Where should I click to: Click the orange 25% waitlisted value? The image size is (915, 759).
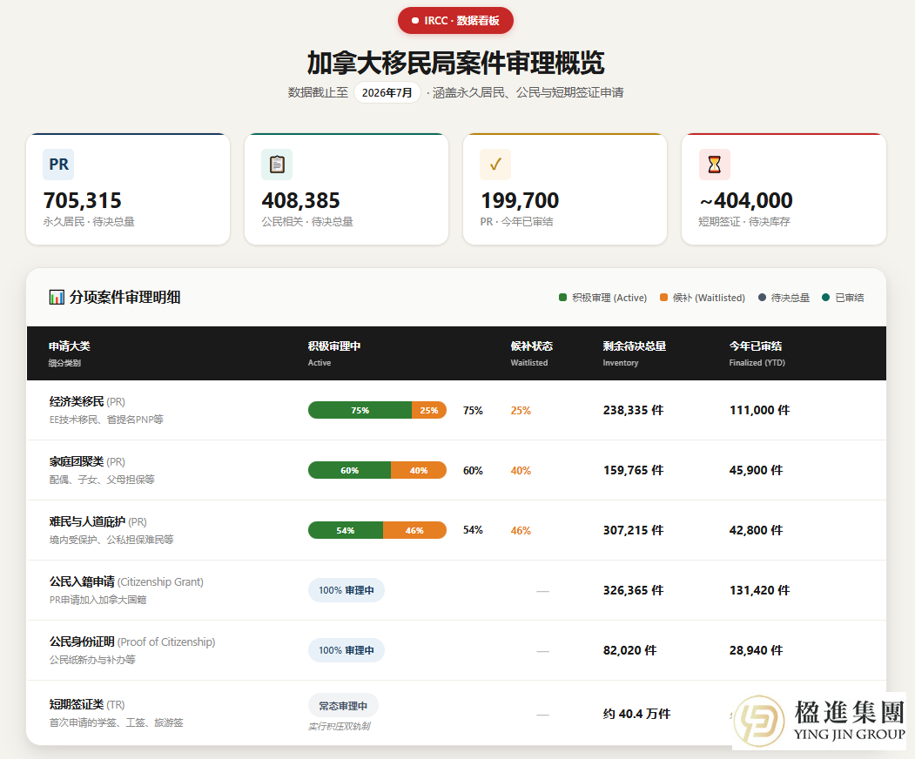click(521, 411)
